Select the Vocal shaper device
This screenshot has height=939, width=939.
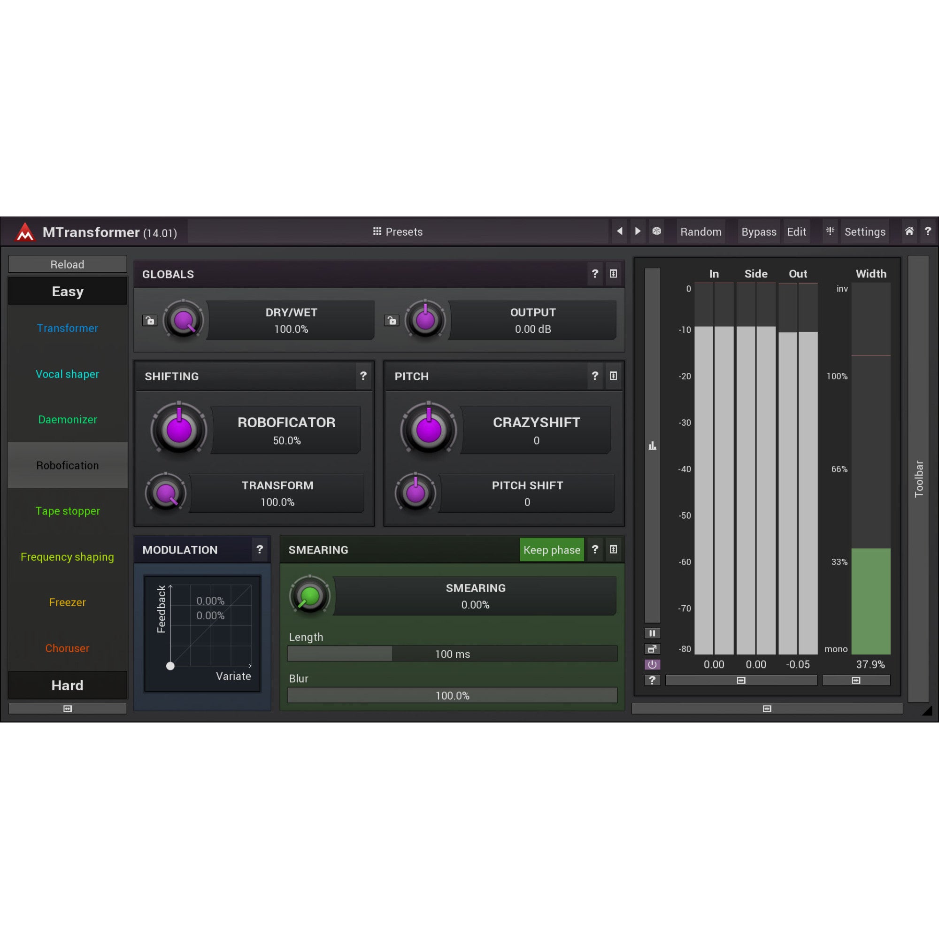(68, 374)
